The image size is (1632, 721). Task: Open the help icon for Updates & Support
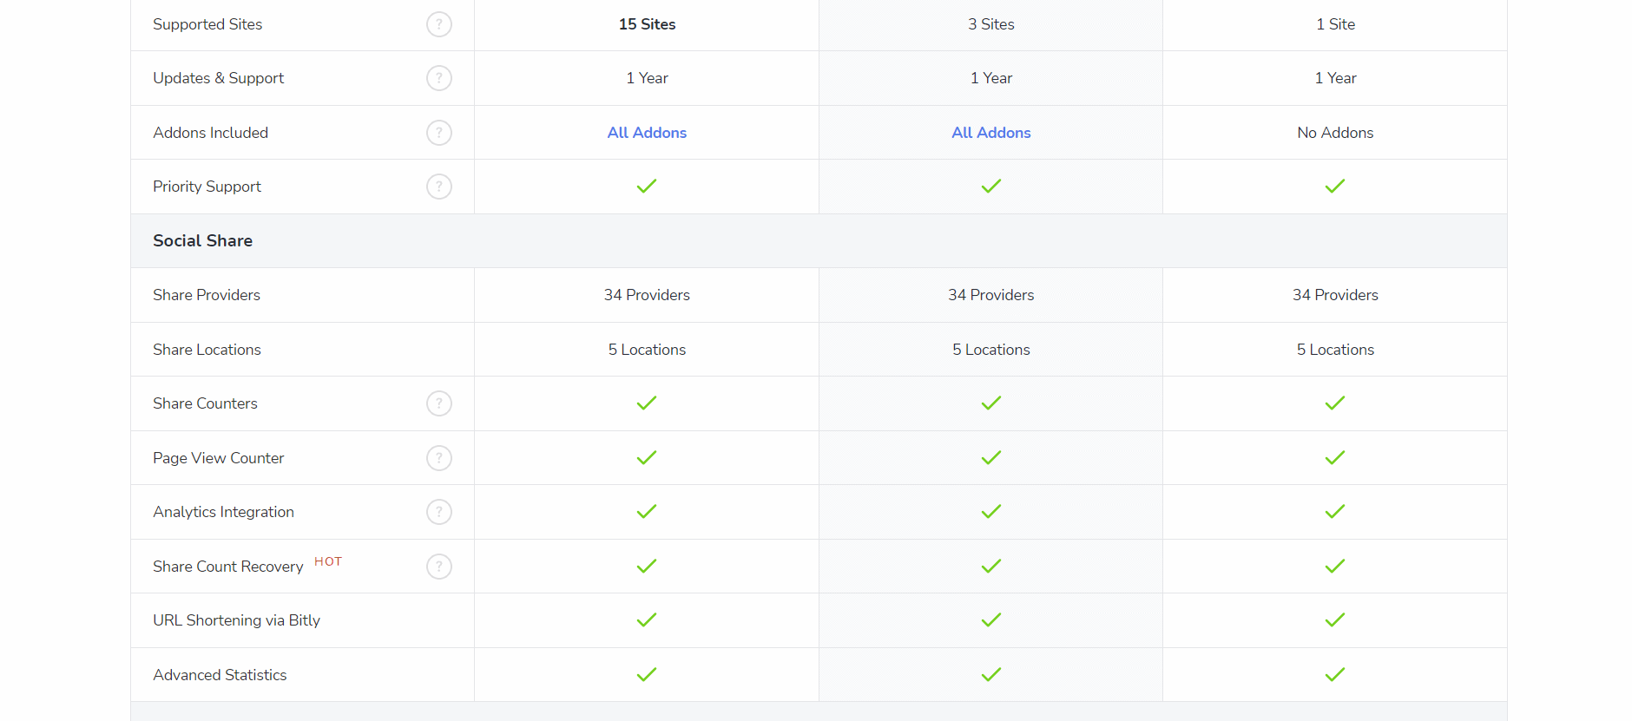pos(439,78)
